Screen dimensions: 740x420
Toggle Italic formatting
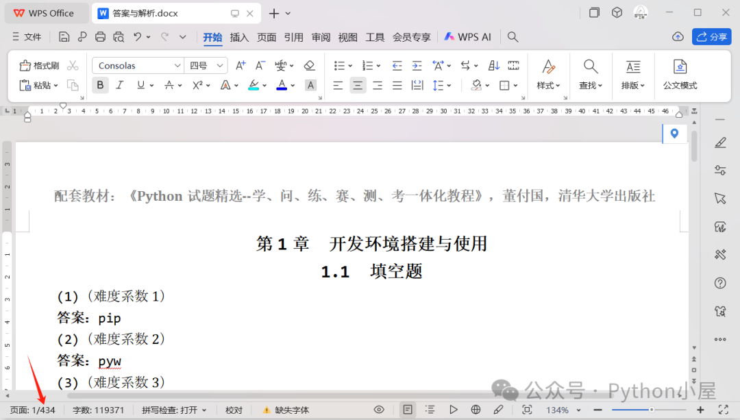[120, 86]
